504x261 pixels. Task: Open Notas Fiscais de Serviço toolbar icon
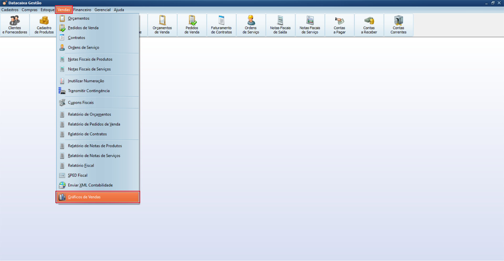(x=310, y=25)
